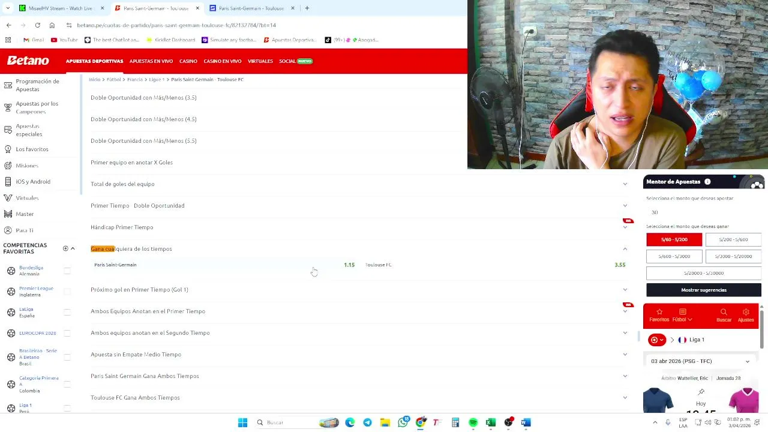
Task: Expand Ambos equipos anotan en Segundo Tiempo
Action: point(625,332)
